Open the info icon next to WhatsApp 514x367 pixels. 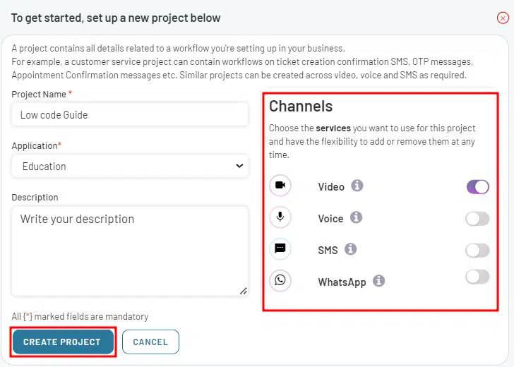tap(378, 281)
